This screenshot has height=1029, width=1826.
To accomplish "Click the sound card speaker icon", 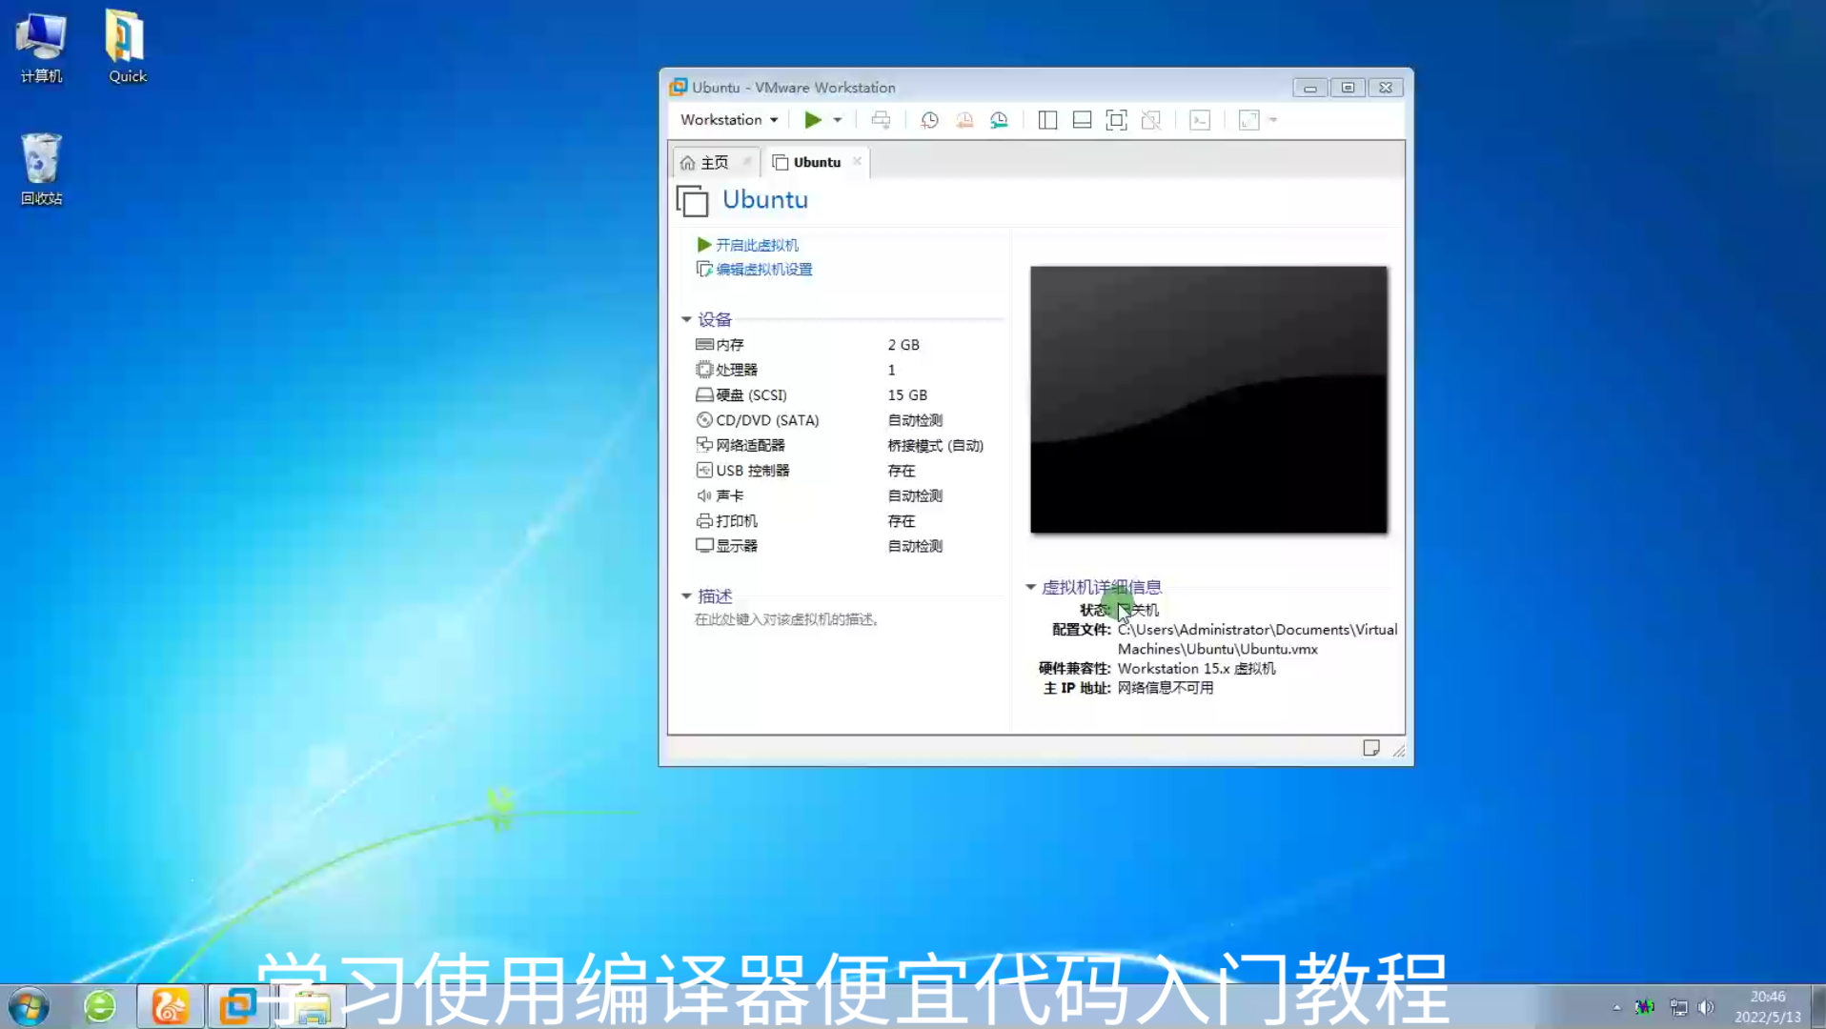I will tap(704, 495).
